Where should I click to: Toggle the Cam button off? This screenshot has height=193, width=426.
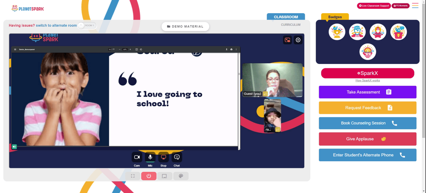tap(137, 157)
